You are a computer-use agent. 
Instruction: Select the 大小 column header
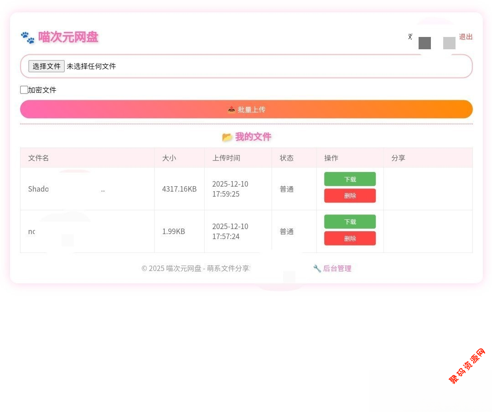(169, 158)
